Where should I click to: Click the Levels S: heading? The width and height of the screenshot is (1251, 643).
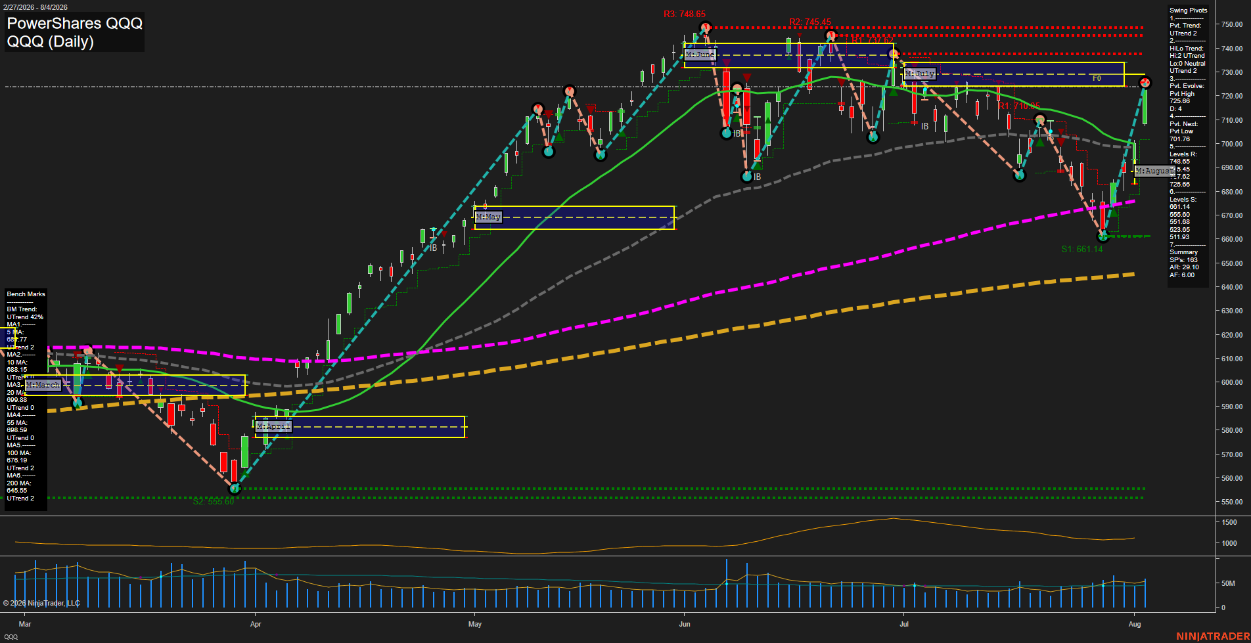coord(1183,200)
